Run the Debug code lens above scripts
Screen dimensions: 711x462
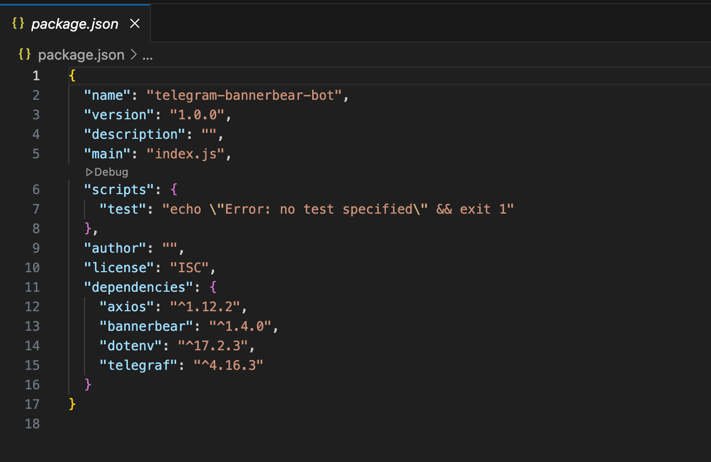[x=111, y=172]
